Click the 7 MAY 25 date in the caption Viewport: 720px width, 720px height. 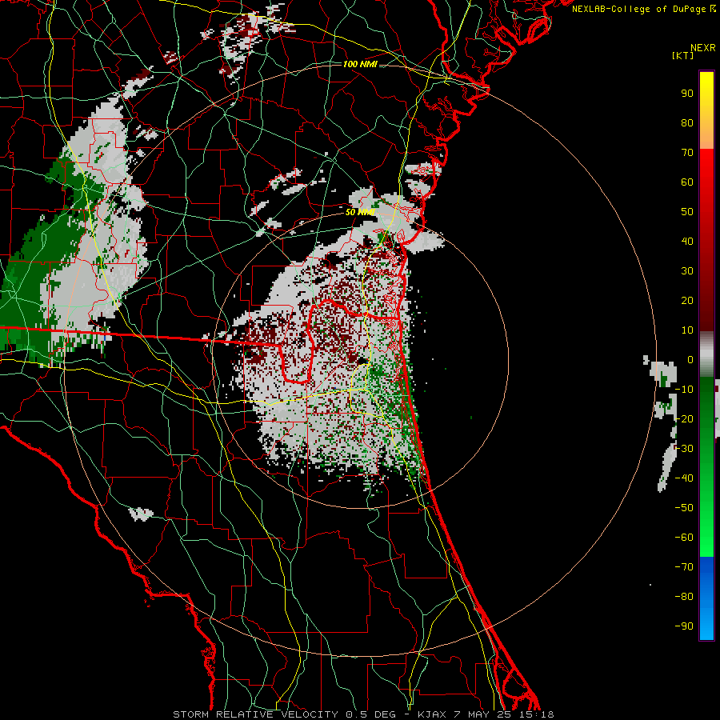pos(482,714)
